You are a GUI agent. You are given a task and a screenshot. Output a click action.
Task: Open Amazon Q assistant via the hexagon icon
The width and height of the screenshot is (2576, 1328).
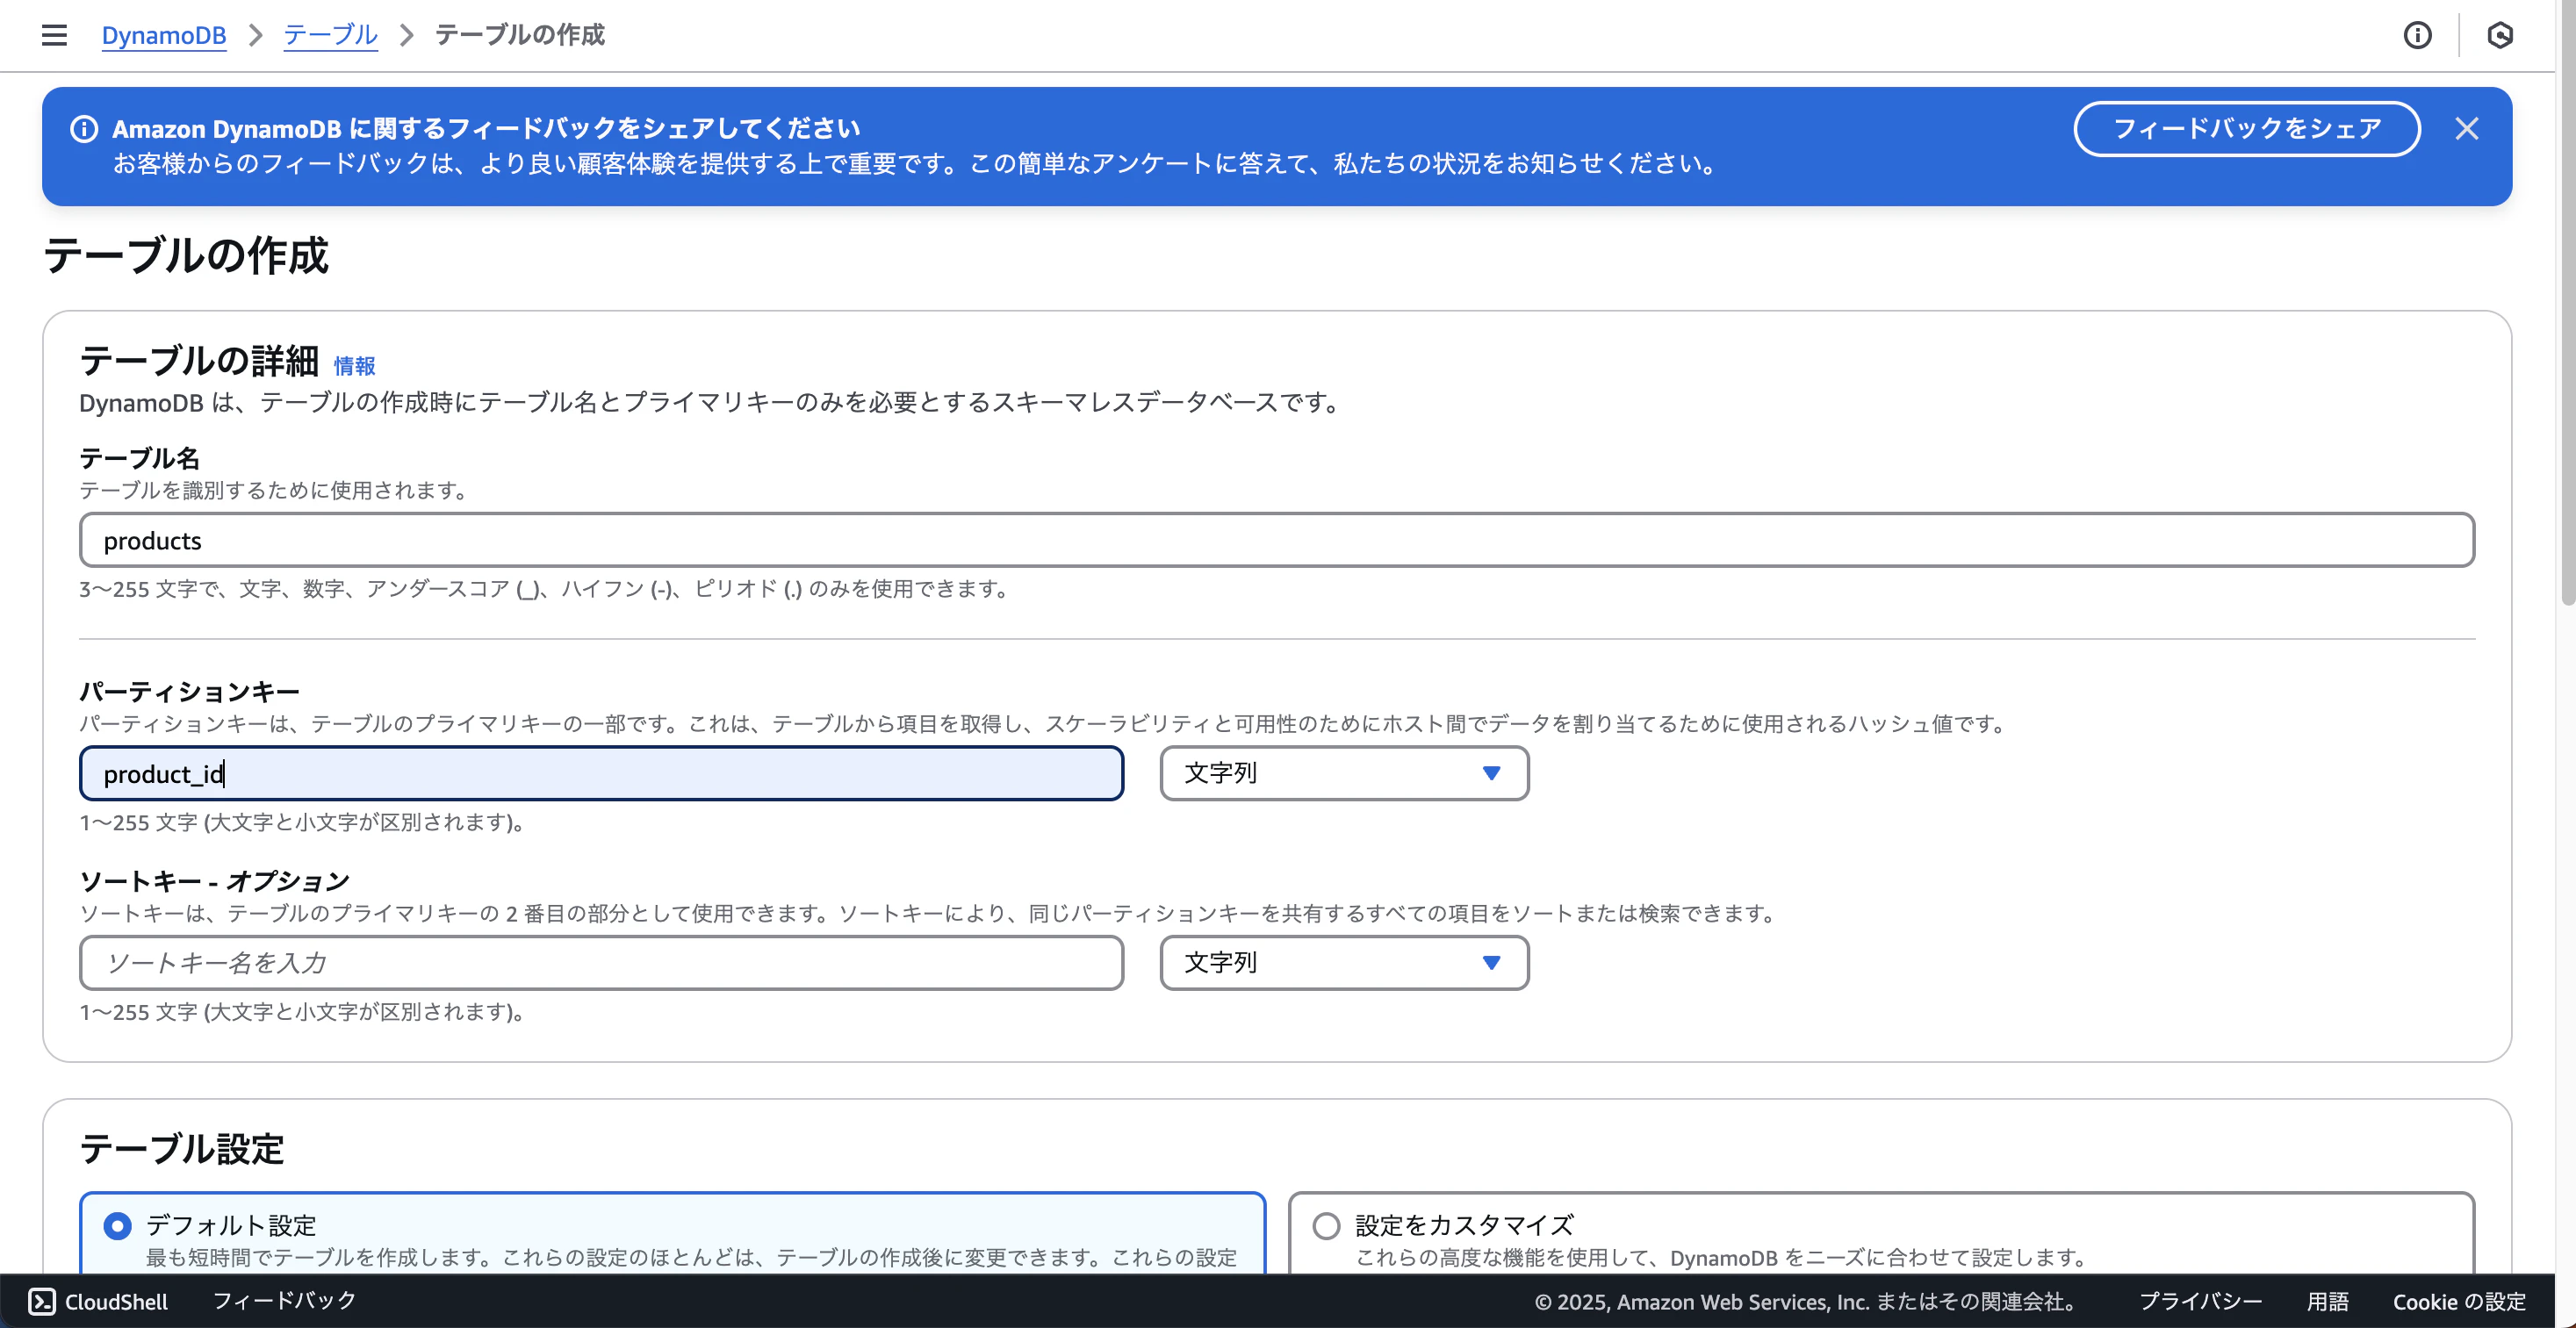coord(2501,35)
